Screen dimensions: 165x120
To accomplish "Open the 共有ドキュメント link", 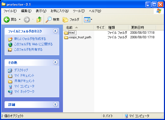I will click(x=25, y=81).
